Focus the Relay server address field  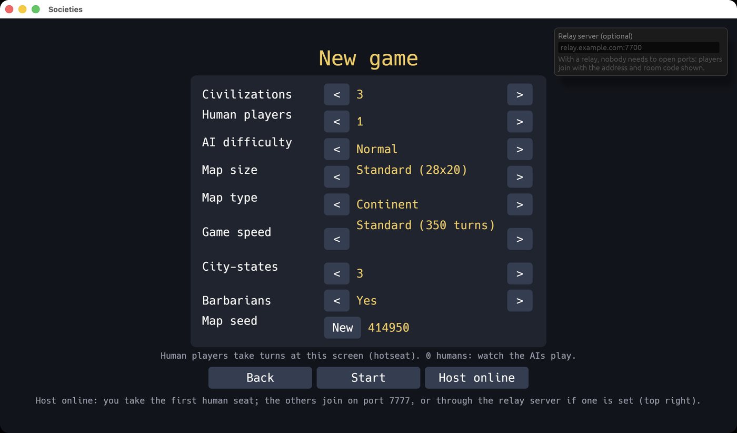tap(639, 47)
